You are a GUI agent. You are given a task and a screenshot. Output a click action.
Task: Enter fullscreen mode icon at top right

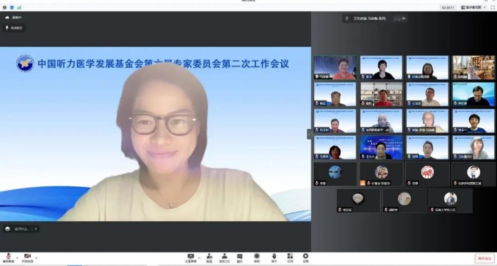[492, 7]
